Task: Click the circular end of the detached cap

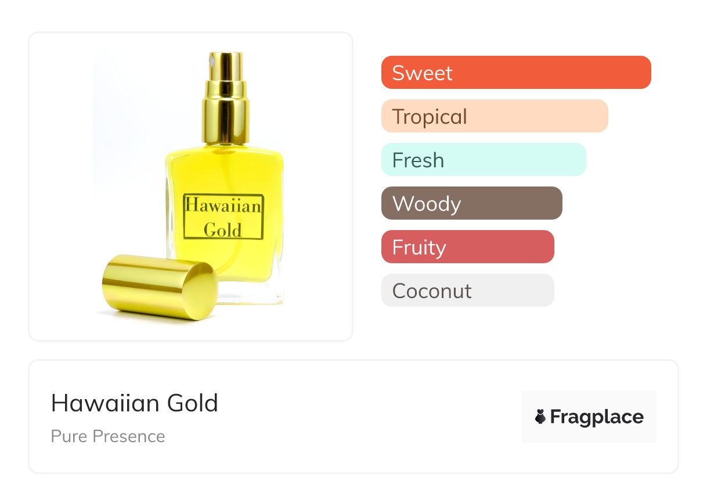Action: [200, 289]
